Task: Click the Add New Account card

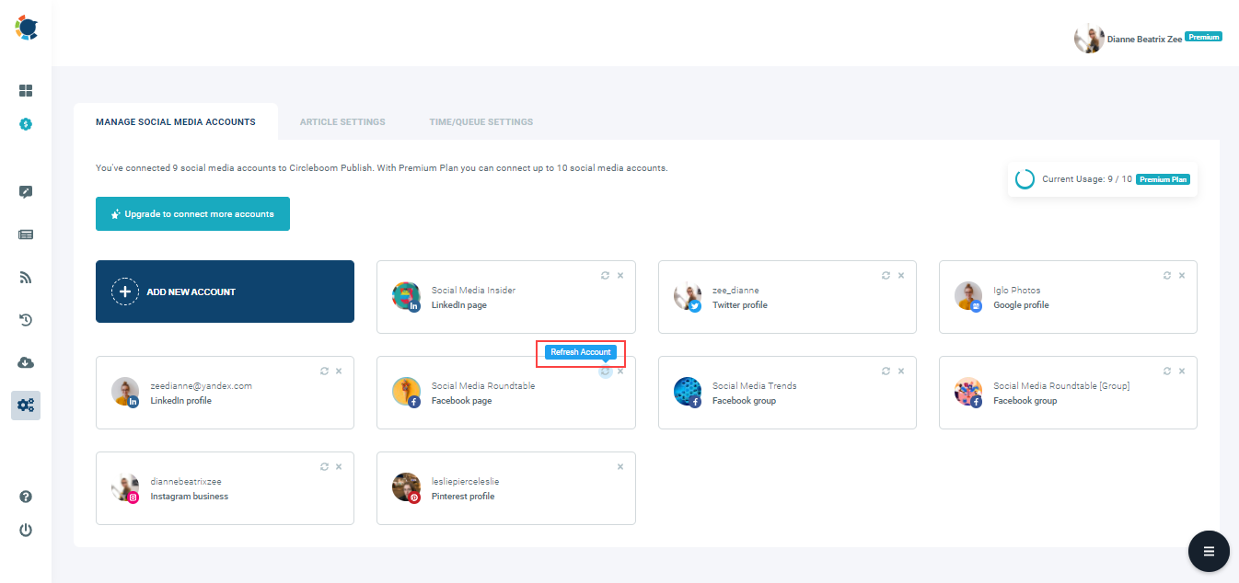Action: coord(225,291)
